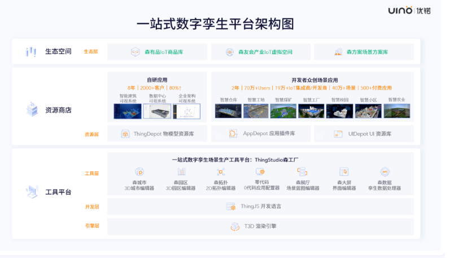Click the 智慧农业 scene thumbnail

pyautogui.click(x=397, y=111)
